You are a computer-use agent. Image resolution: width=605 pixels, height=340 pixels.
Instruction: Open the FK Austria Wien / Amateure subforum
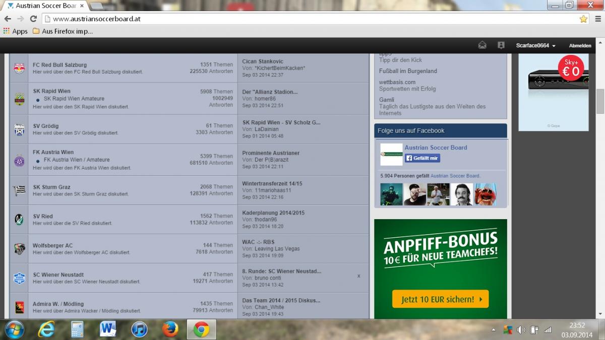tap(77, 160)
